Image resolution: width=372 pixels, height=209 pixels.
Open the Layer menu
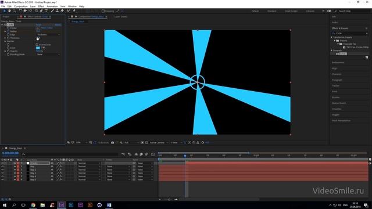(33, 6)
